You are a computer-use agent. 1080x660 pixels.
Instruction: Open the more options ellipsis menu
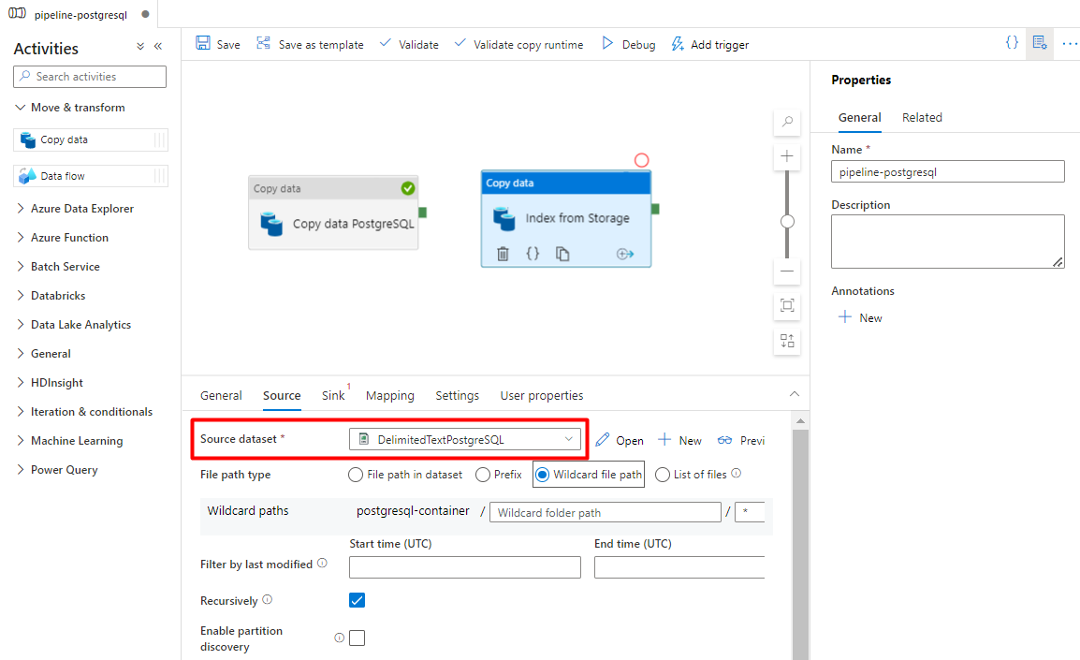(x=1070, y=43)
